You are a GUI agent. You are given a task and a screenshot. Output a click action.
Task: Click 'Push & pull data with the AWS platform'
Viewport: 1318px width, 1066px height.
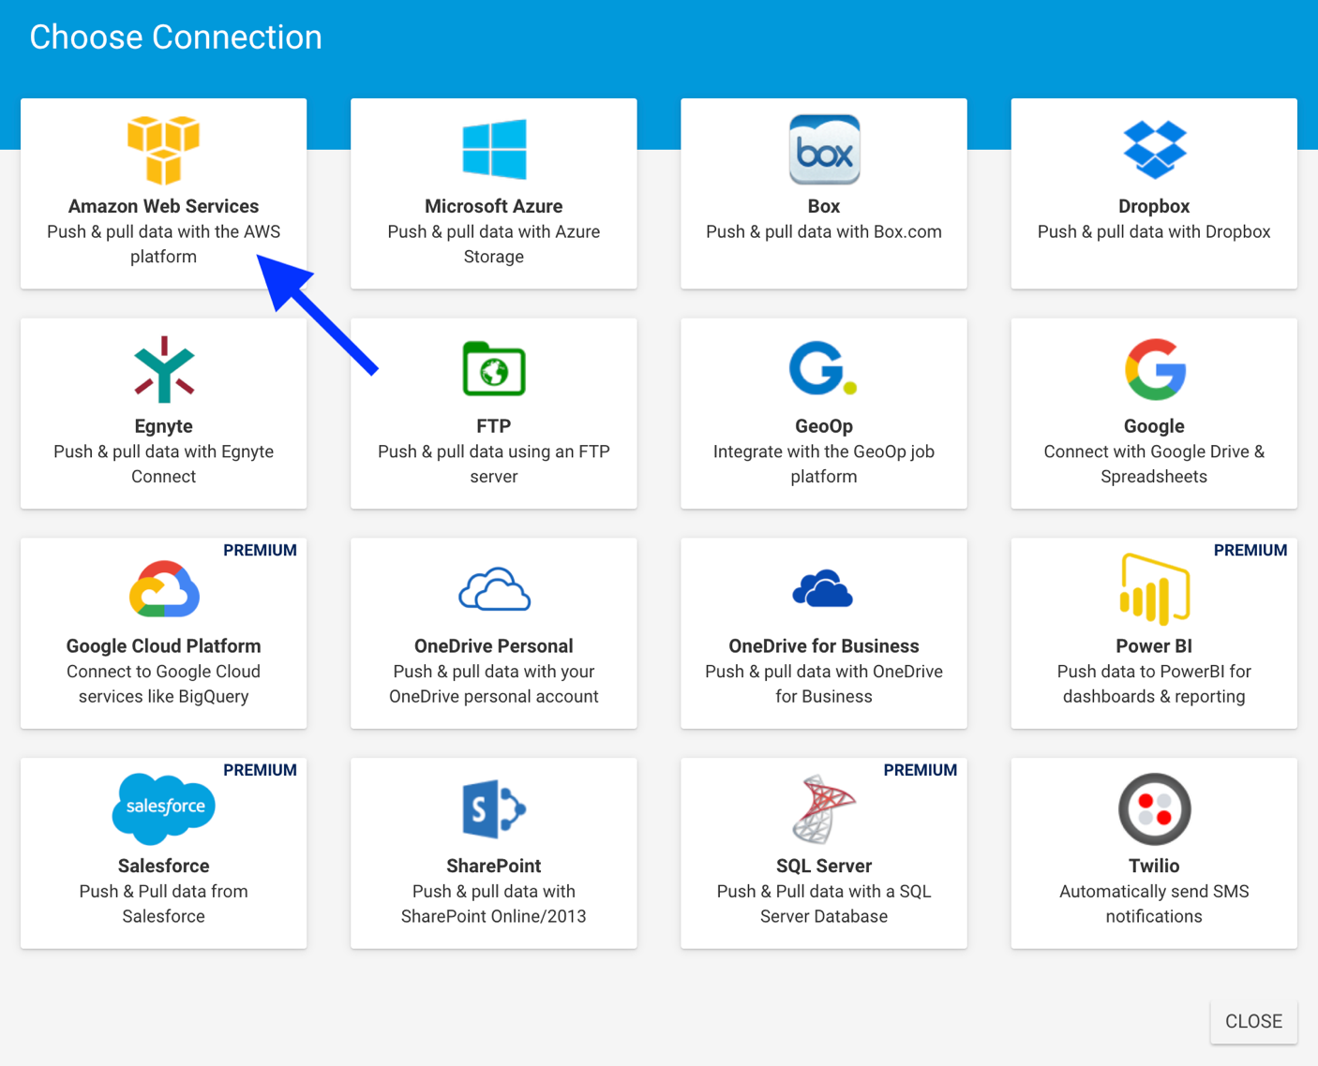pyautogui.click(x=164, y=244)
